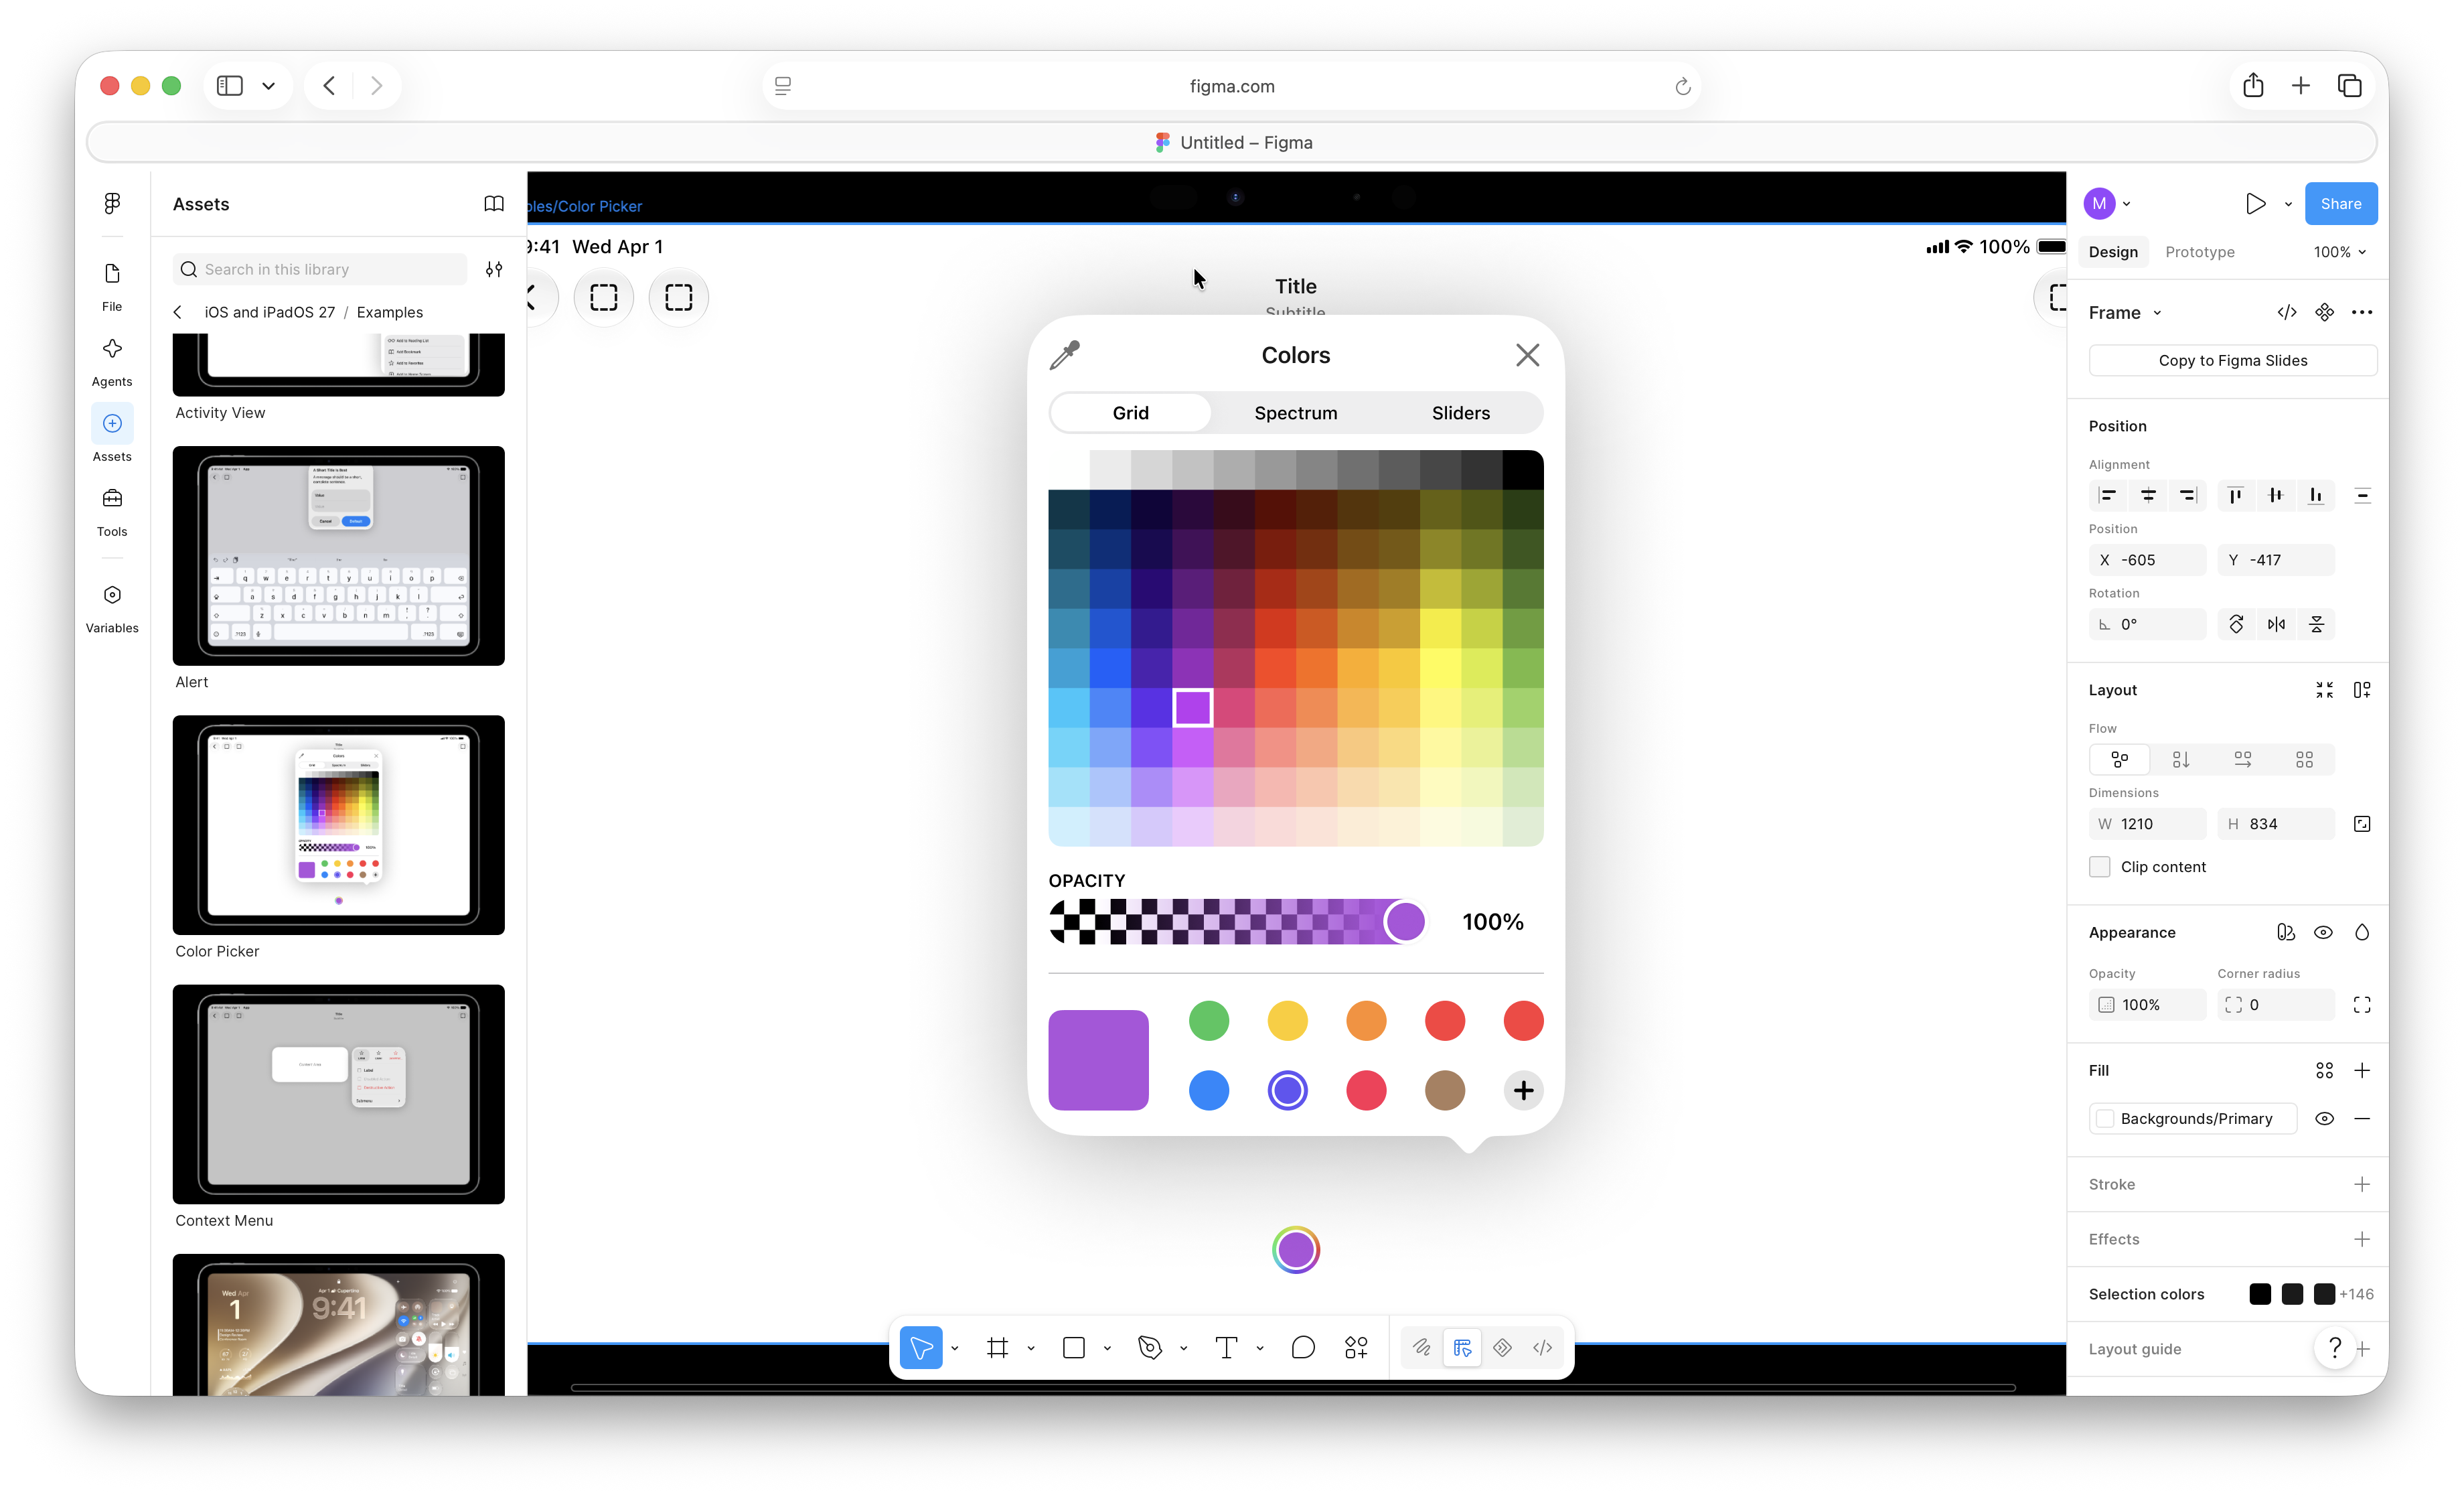The image size is (2464, 1495).
Task: Open the Figma main menu icon
Action: (112, 203)
